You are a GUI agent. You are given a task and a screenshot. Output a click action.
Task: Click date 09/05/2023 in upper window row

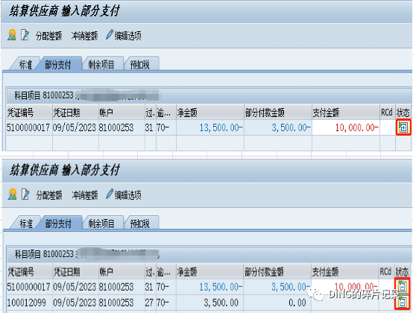point(75,127)
